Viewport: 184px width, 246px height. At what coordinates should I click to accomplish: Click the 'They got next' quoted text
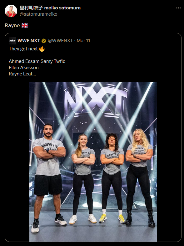point(23,49)
